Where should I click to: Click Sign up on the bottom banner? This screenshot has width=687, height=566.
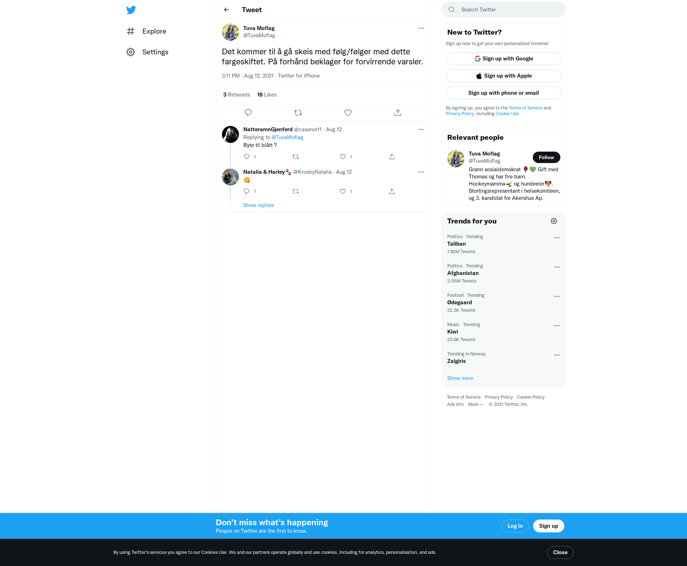[x=549, y=526]
